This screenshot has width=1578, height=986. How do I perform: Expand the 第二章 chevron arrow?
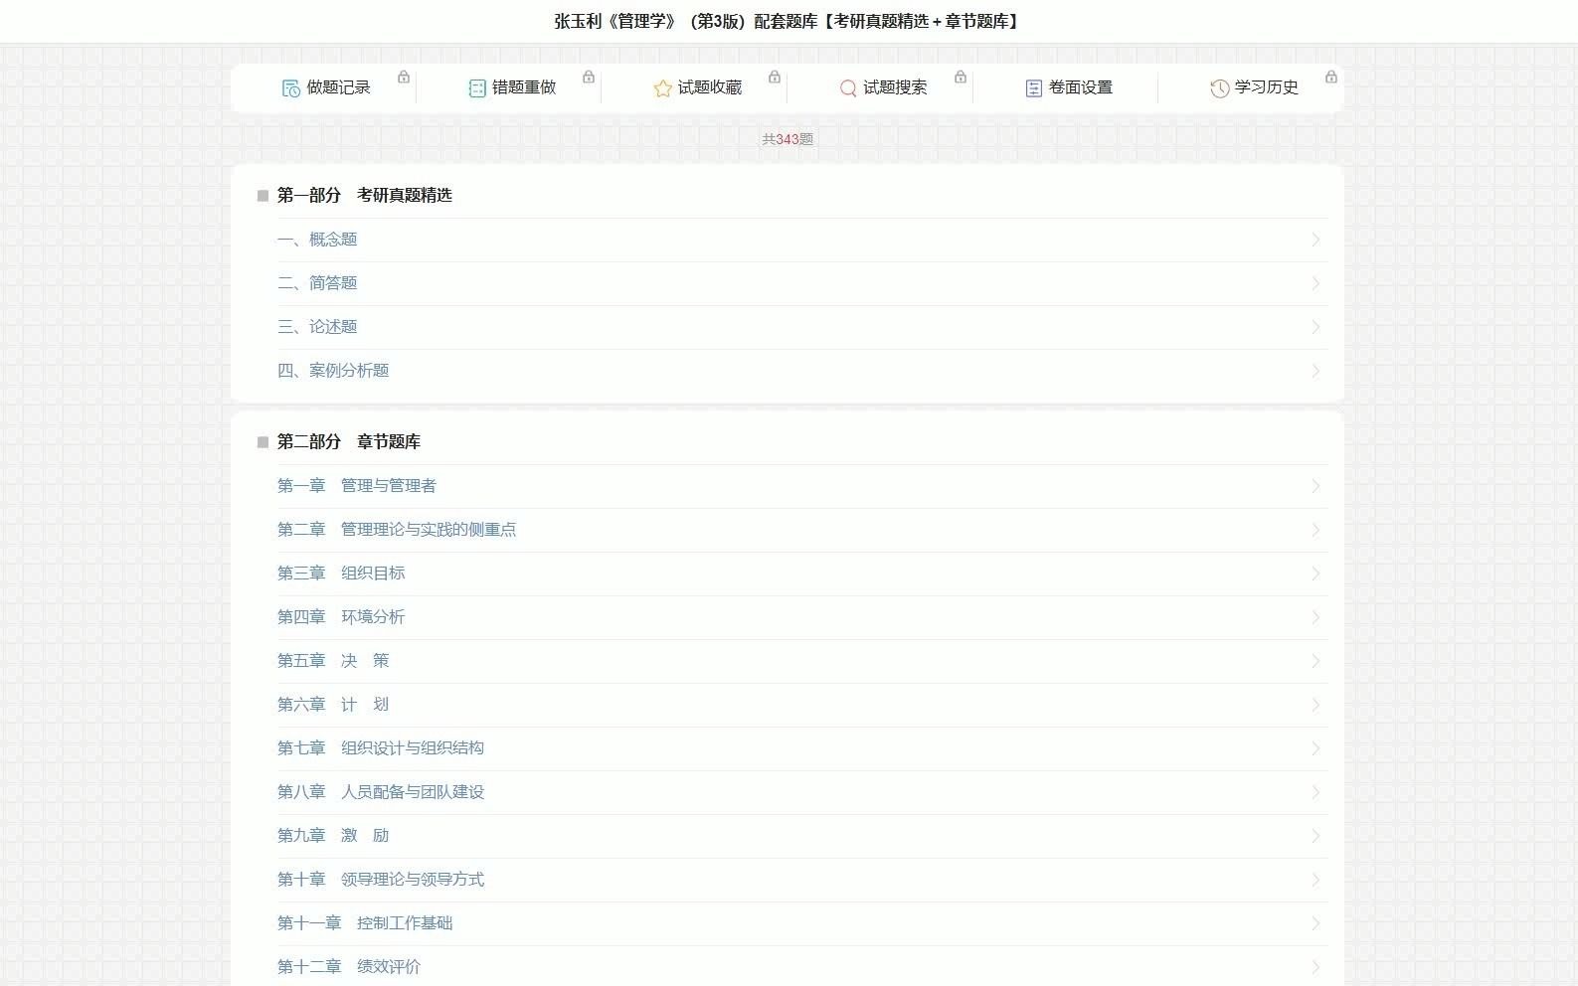(1315, 530)
